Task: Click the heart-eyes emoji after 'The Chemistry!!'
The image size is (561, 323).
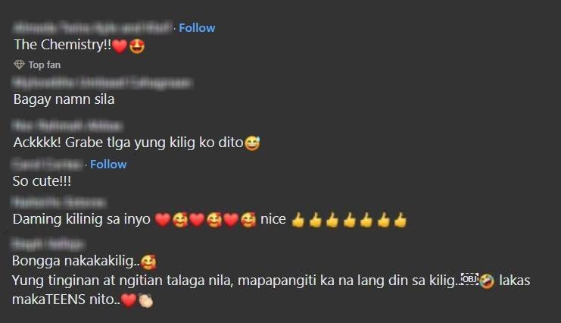Action: pos(137,46)
